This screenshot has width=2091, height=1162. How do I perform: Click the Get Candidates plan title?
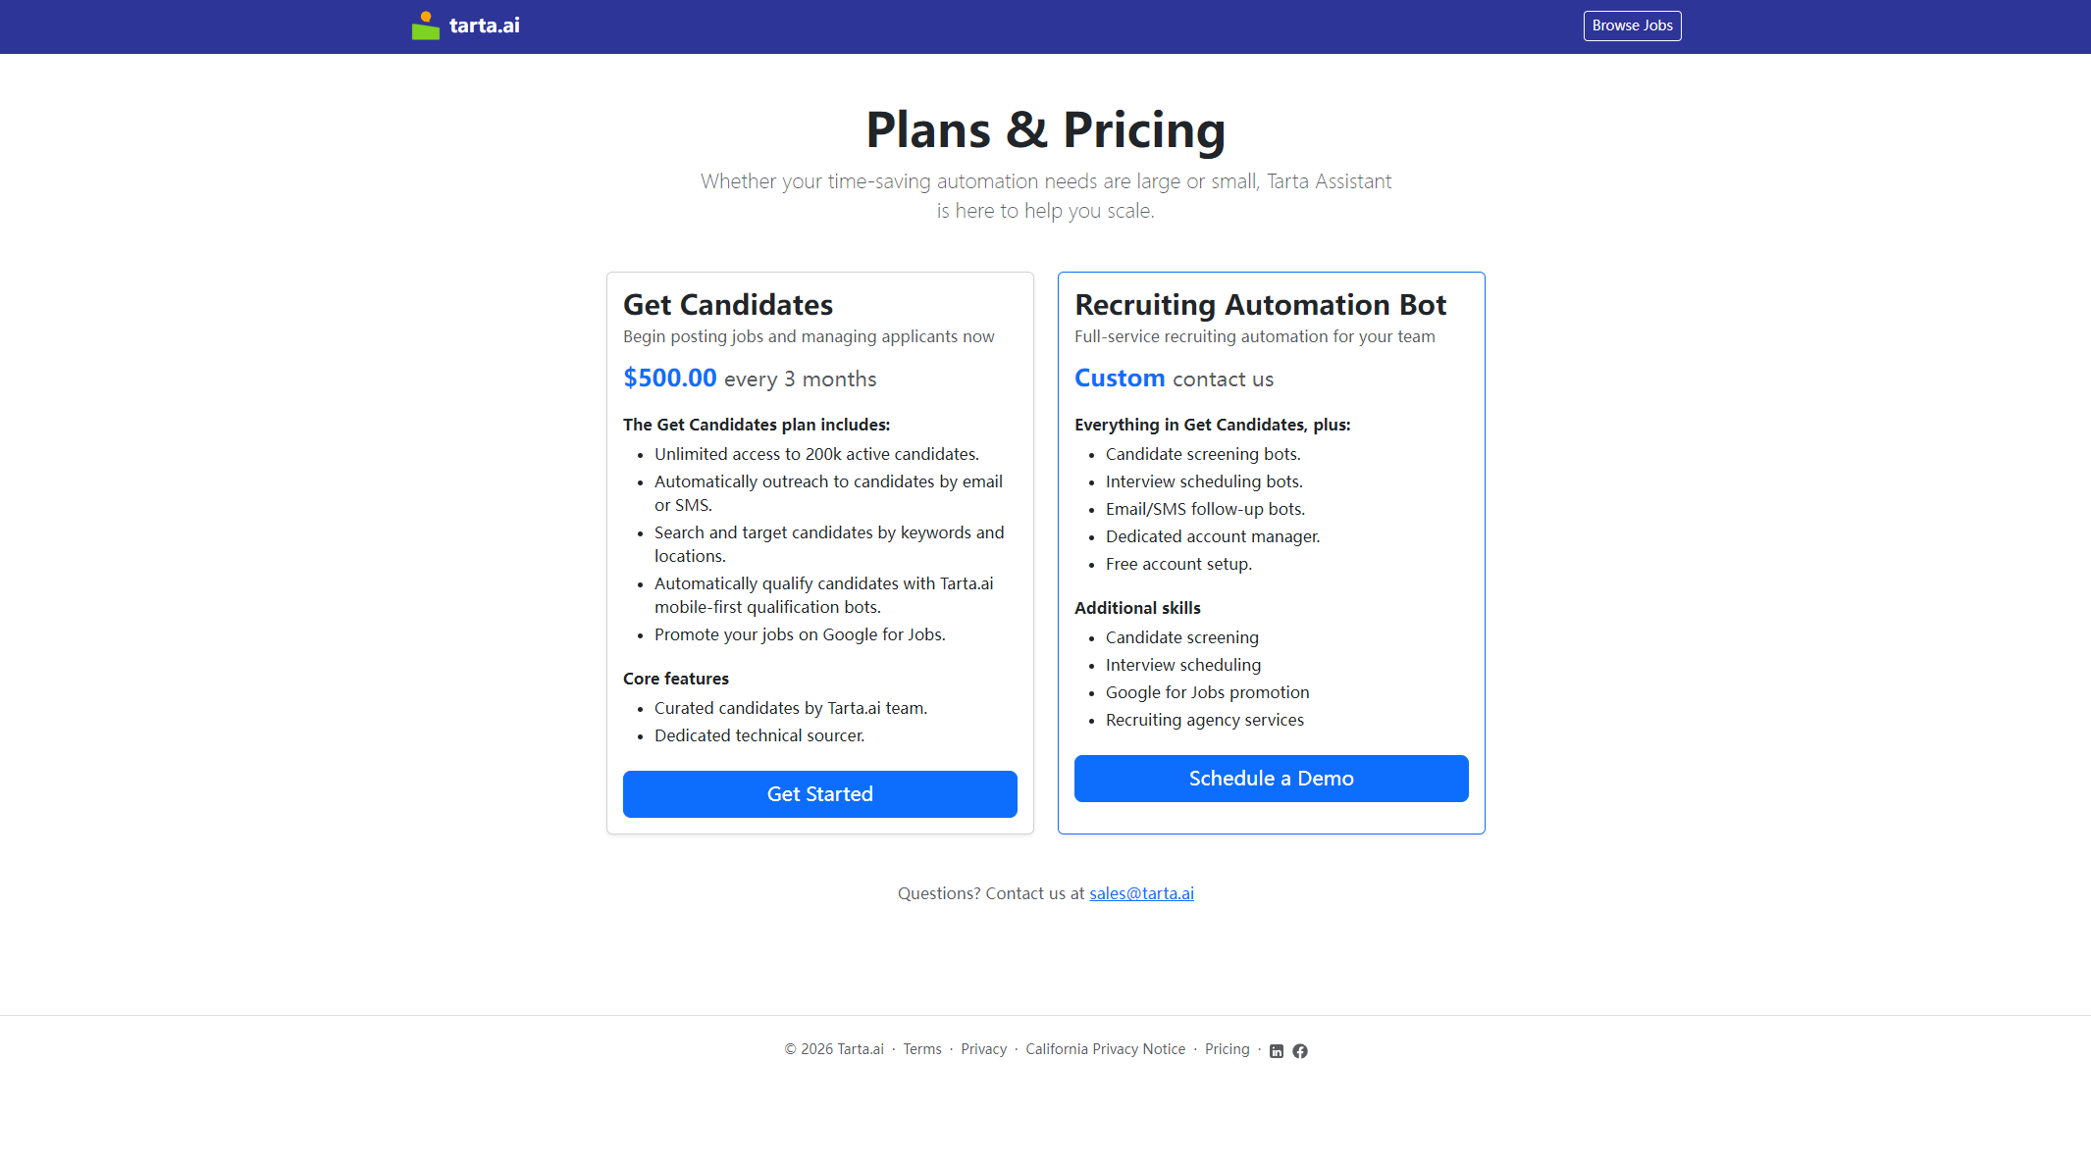728,305
